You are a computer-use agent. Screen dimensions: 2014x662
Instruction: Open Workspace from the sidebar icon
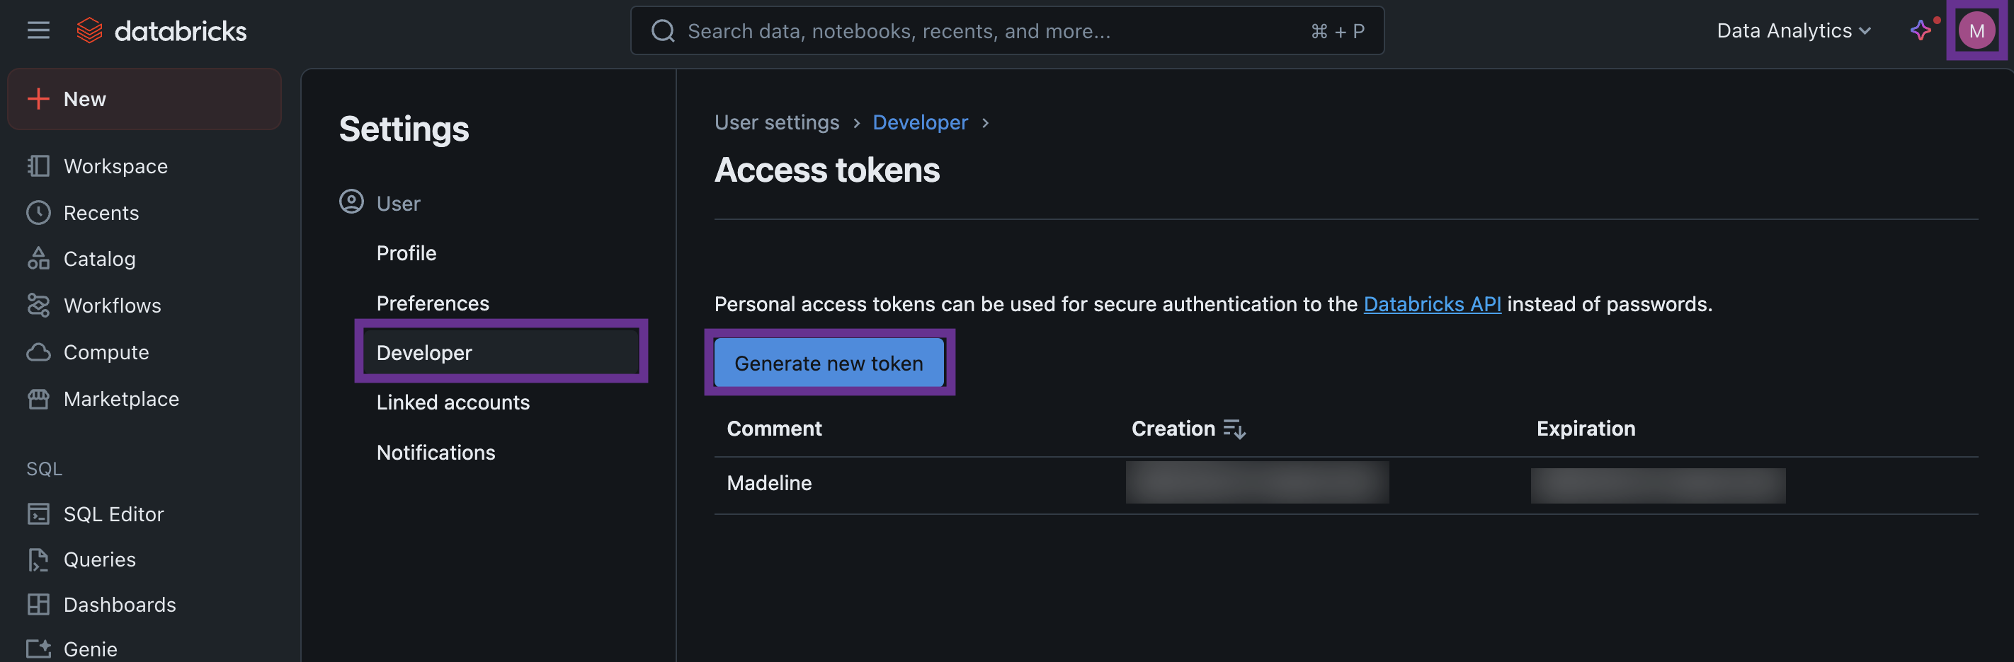38,165
